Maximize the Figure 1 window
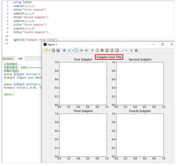The width and height of the screenshot is (176, 166). pyautogui.click(x=163, y=44)
